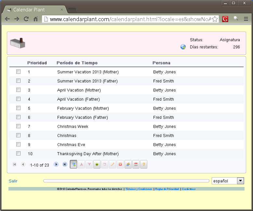Sort by the Prioridad column header

point(37,63)
